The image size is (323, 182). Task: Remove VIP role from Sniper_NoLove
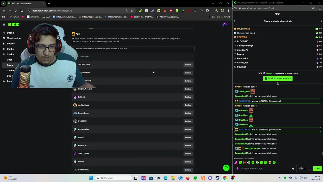pyautogui.click(x=188, y=89)
